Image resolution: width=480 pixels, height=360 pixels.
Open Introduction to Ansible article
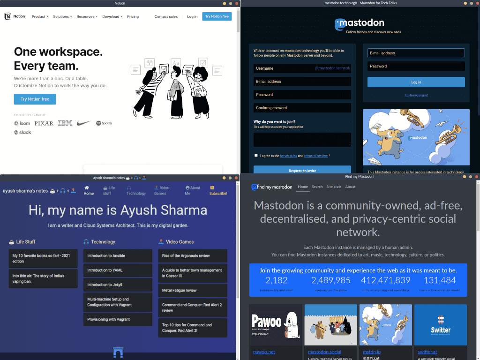pyautogui.click(x=118, y=255)
